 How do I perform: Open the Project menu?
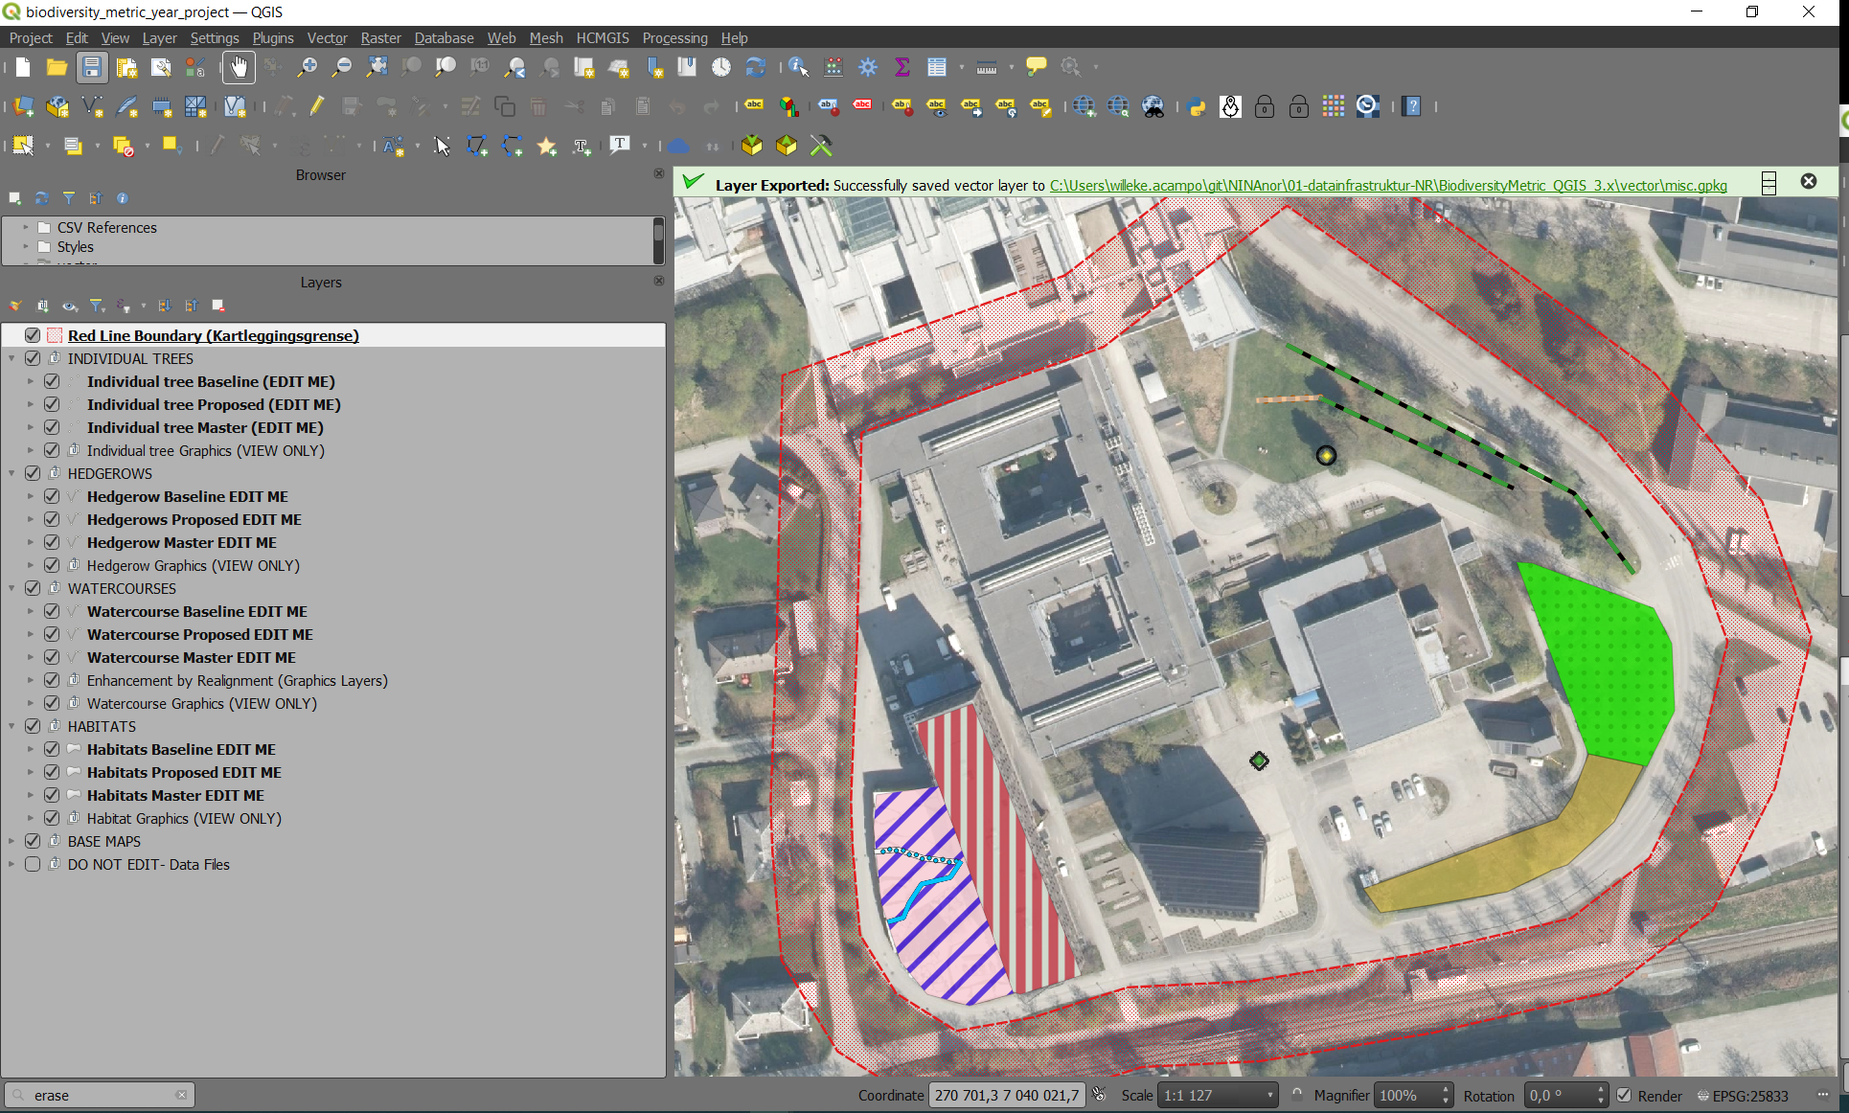click(31, 37)
